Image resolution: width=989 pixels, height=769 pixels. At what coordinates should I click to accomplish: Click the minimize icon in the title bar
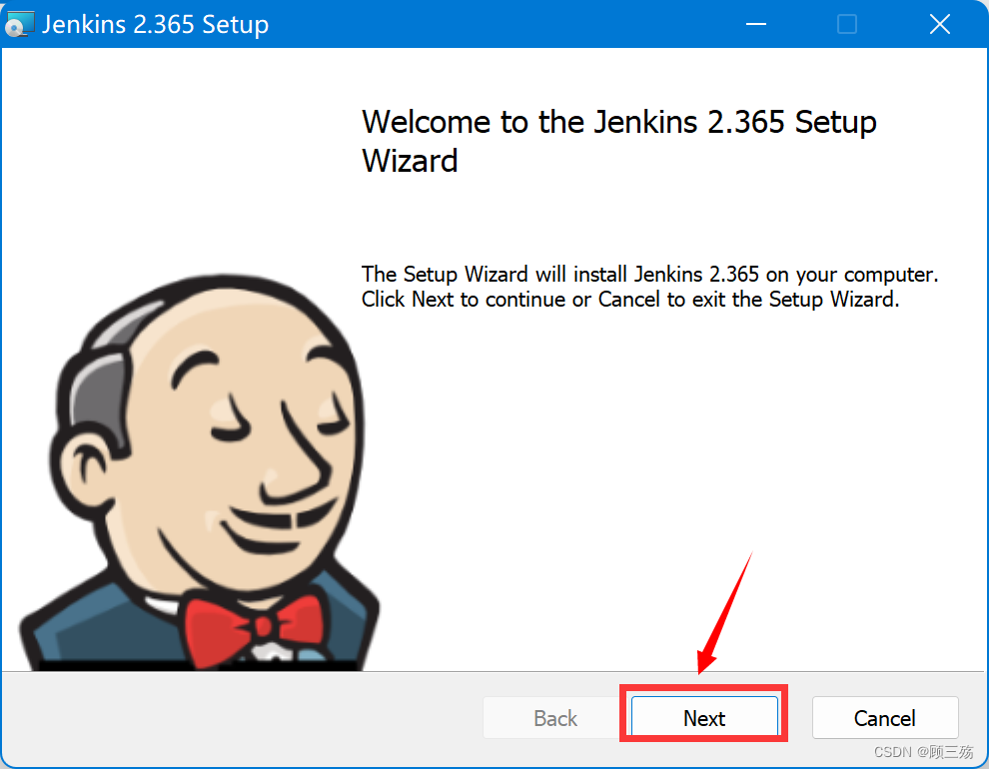[756, 24]
